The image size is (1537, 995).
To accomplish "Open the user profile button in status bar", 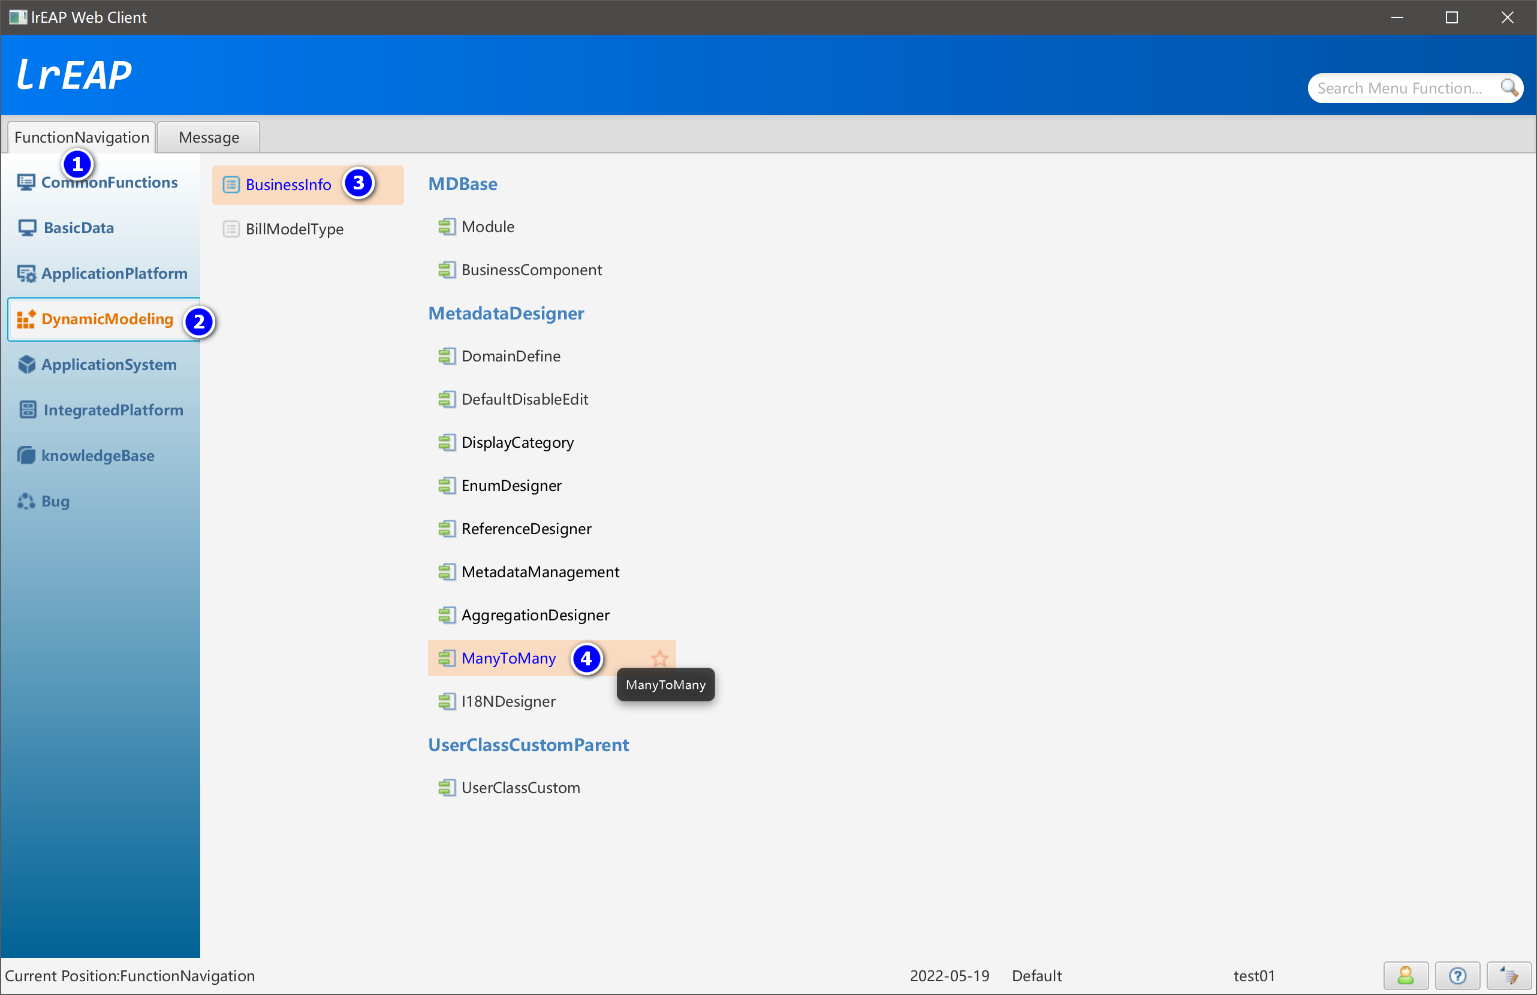I will point(1406,976).
